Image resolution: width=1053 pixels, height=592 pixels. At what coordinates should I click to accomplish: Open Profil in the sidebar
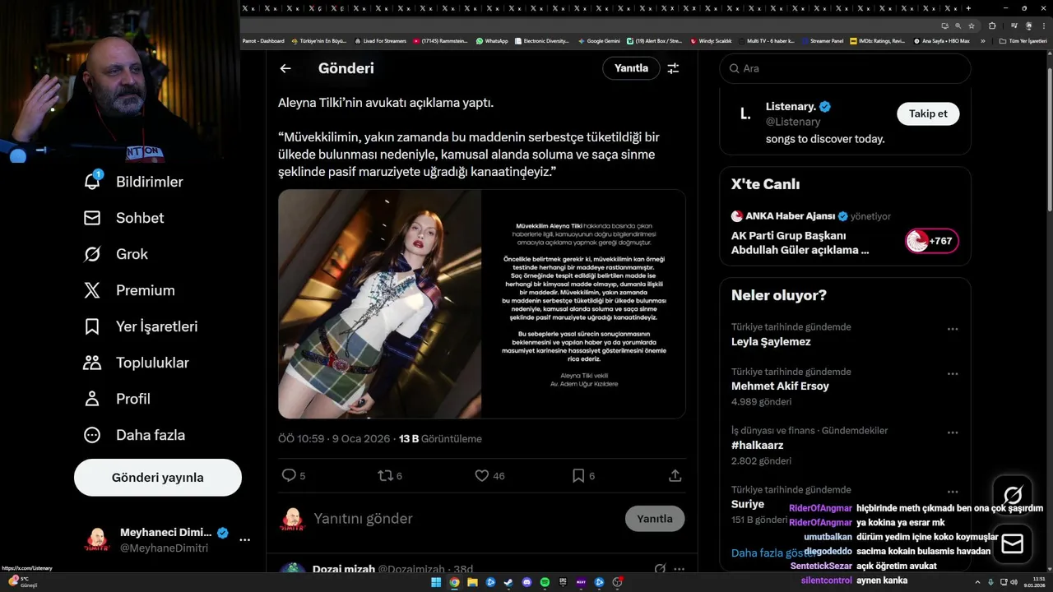pos(117,399)
